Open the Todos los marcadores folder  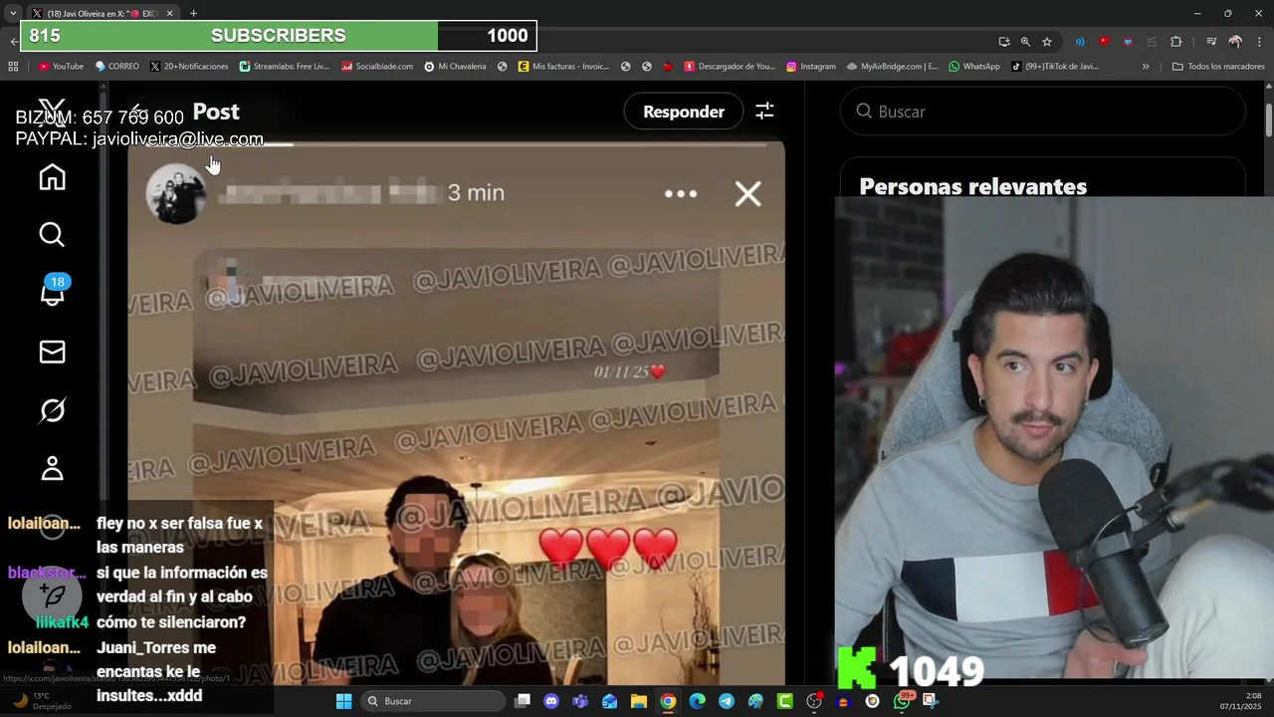(x=1218, y=67)
